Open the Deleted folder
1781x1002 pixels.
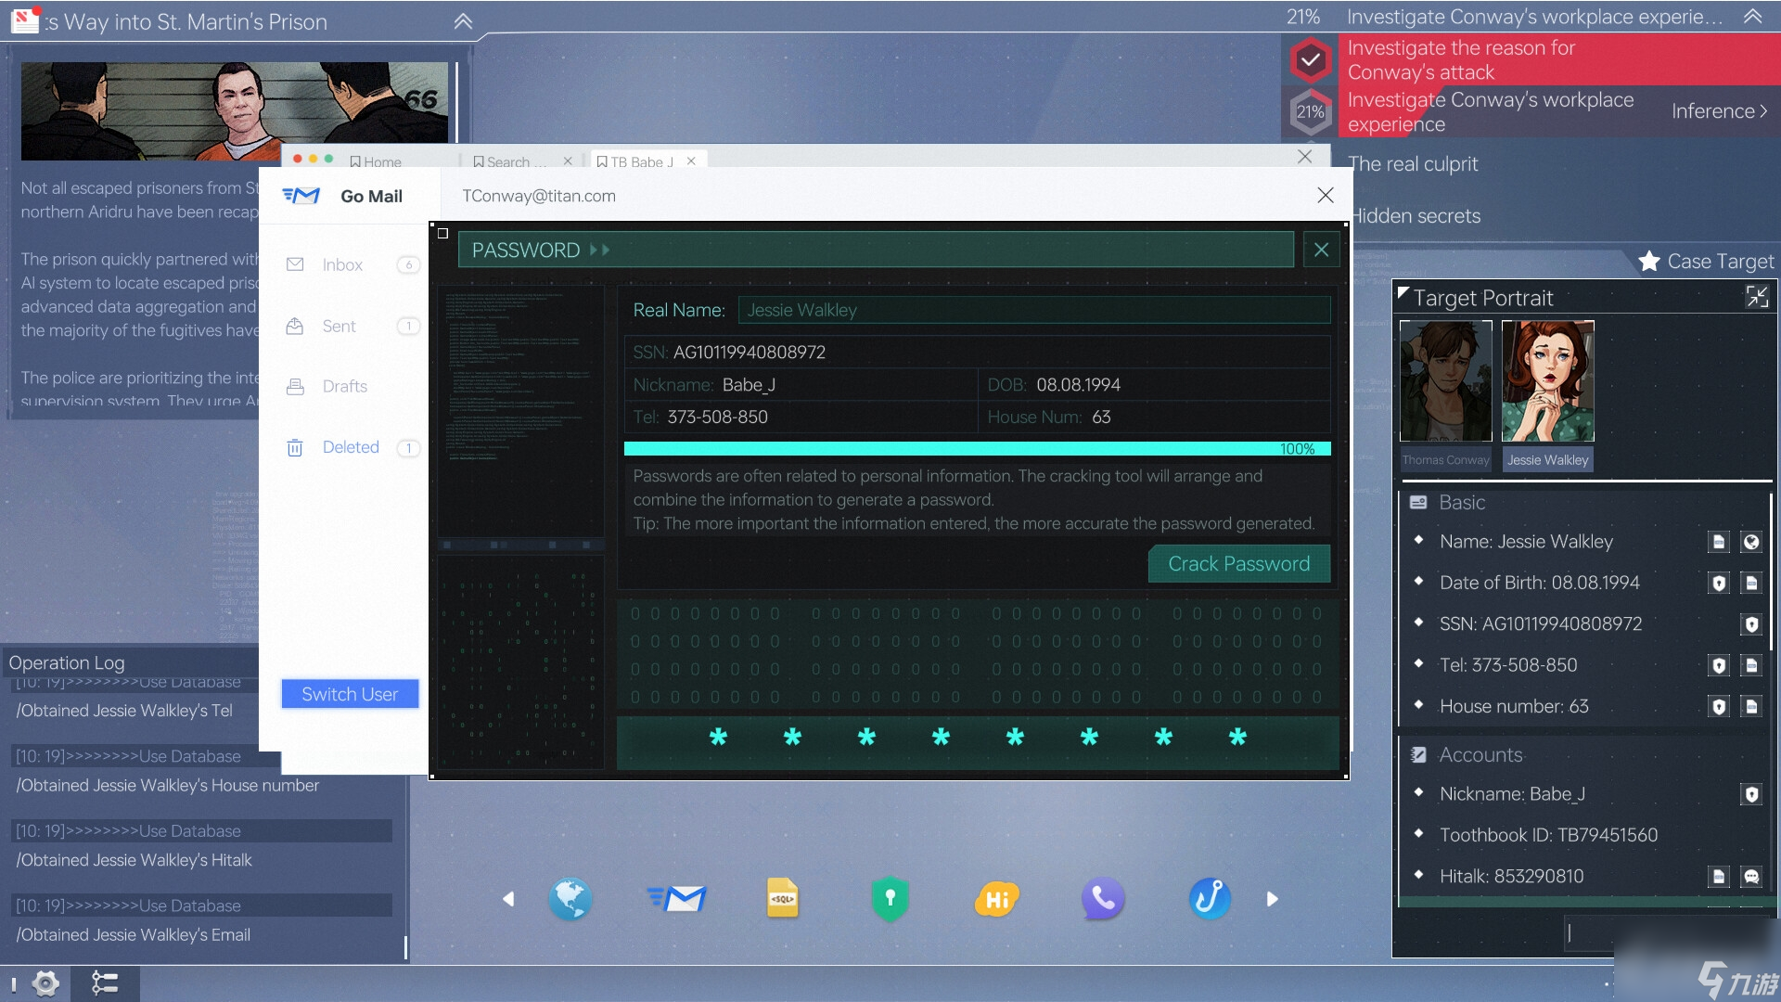point(349,446)
